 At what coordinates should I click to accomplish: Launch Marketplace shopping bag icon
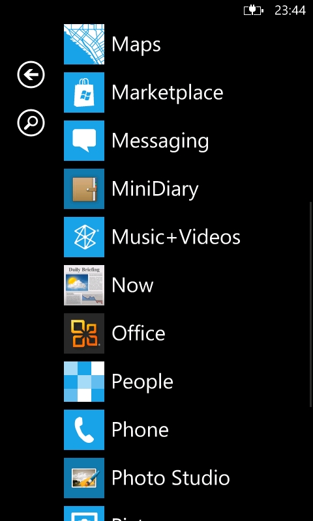[x=84, y=92]
